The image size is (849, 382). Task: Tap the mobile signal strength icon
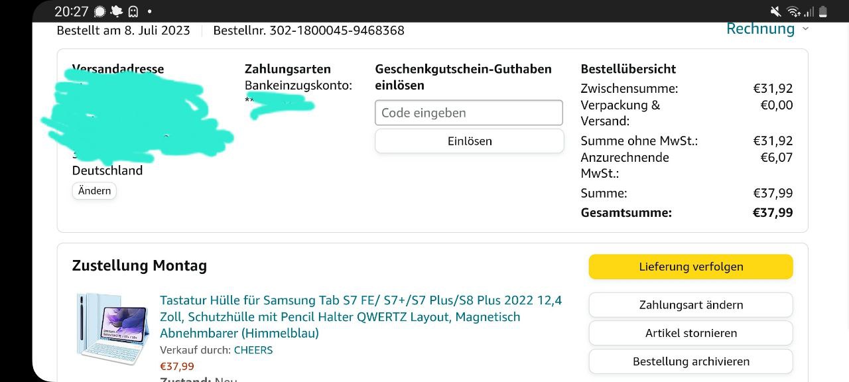809,11
